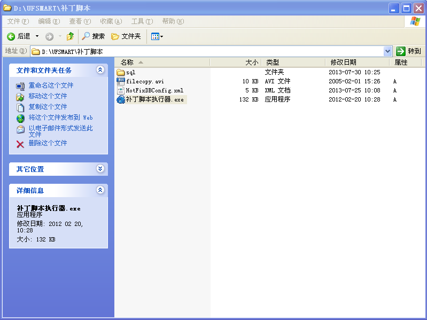
Task: Select the 补丁脚本执行器.exe application icon
Action: coord(121,99)
